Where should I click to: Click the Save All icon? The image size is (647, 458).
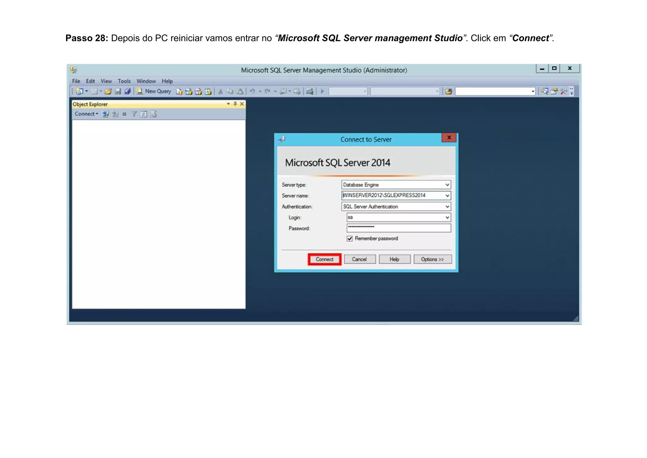[x=127, y=91]
